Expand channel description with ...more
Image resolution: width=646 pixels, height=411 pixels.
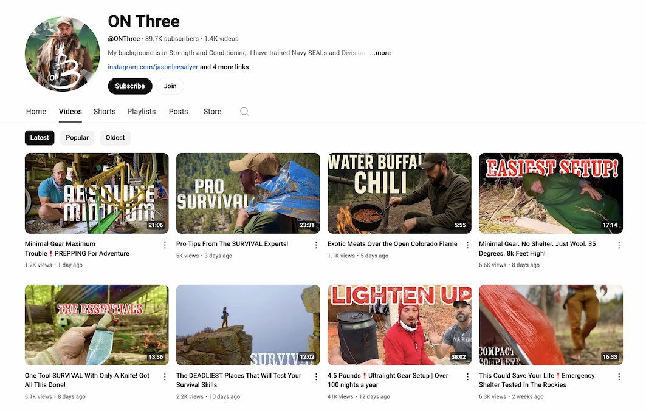point(380,53)
